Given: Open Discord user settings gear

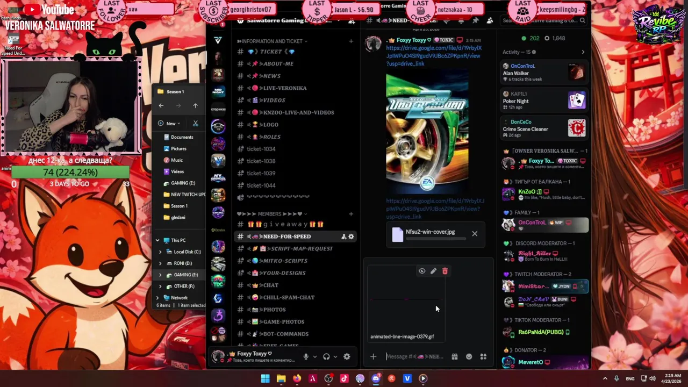Looking at the screenshot, I should point(347,356).
